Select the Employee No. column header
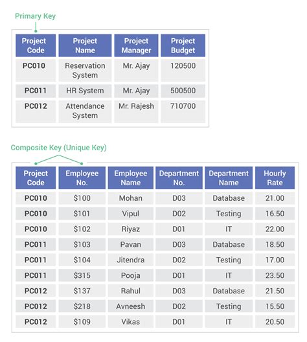 (82, 178)
